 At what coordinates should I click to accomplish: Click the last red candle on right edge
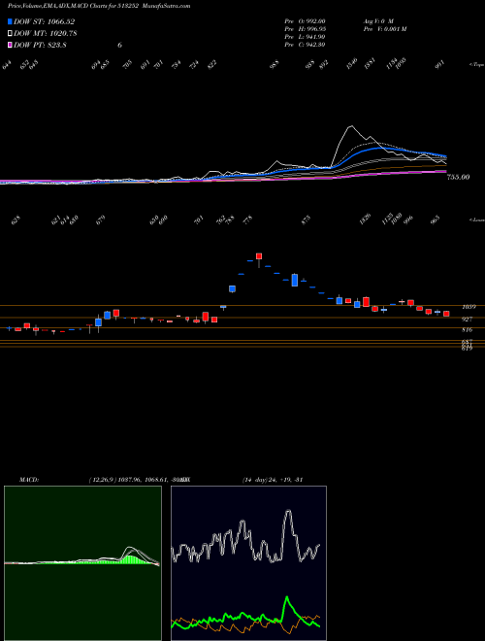tap(446, 314)
